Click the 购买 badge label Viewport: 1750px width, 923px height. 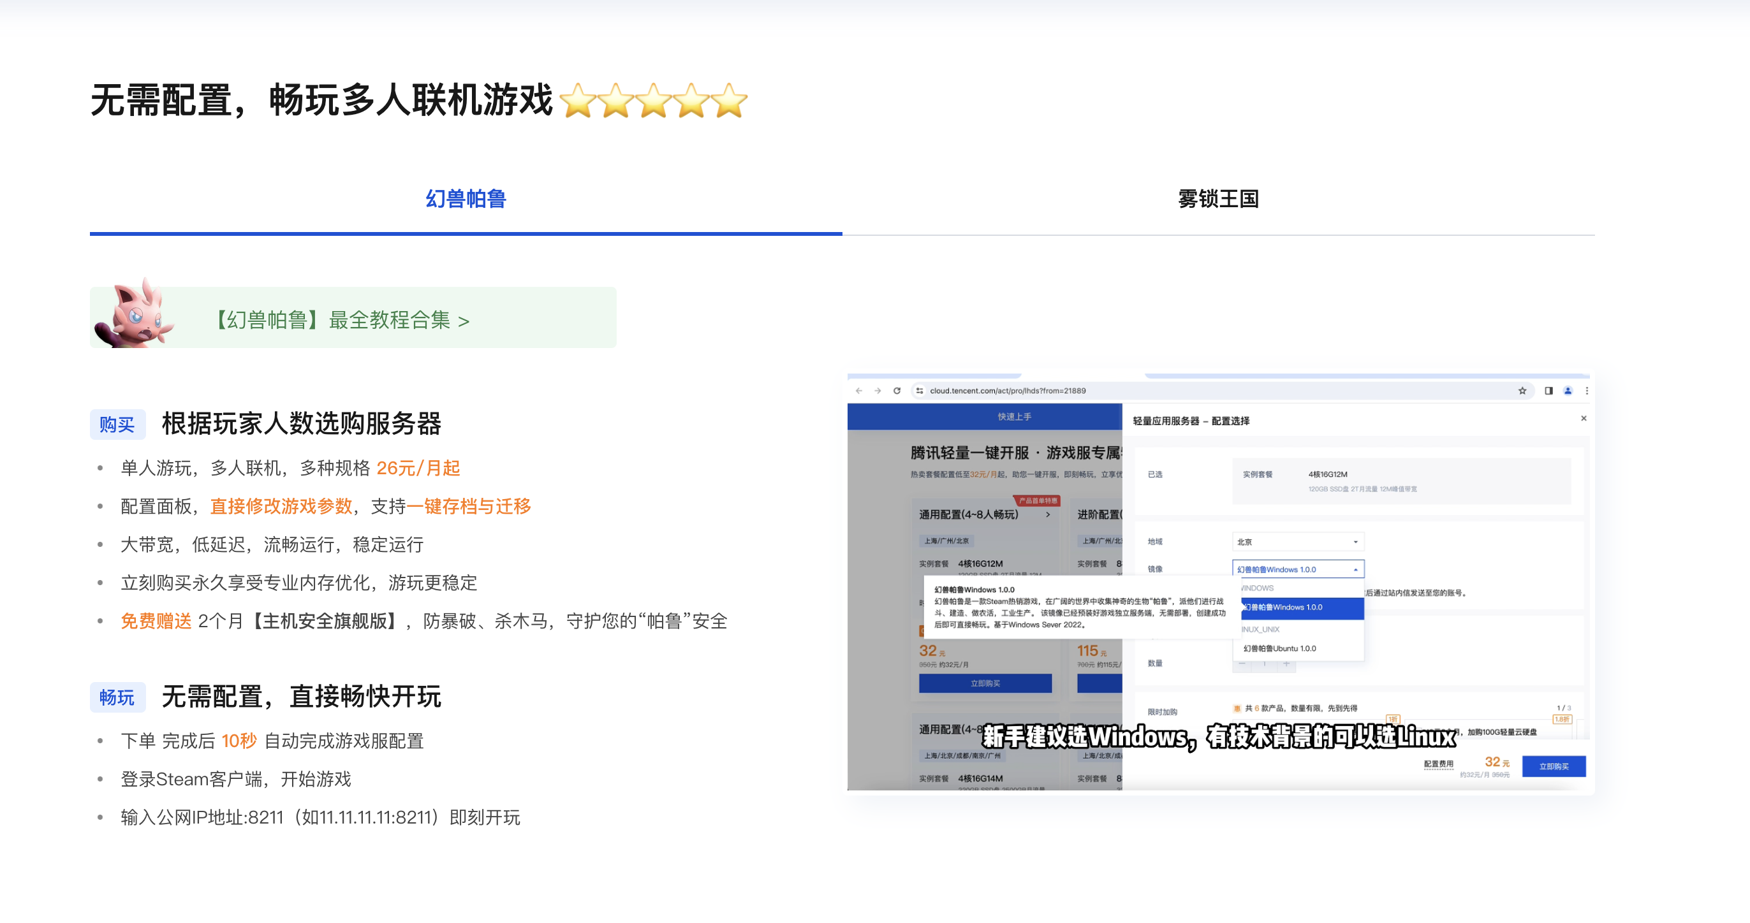tap(117, 425)
